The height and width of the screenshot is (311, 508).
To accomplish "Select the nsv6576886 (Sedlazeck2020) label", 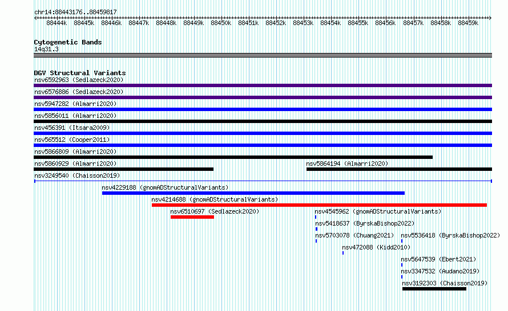I will (x=79, y=92).
